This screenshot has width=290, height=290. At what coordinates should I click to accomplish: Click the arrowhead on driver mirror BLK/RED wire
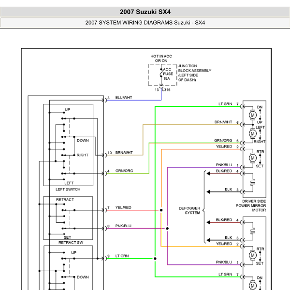[208, 174]
